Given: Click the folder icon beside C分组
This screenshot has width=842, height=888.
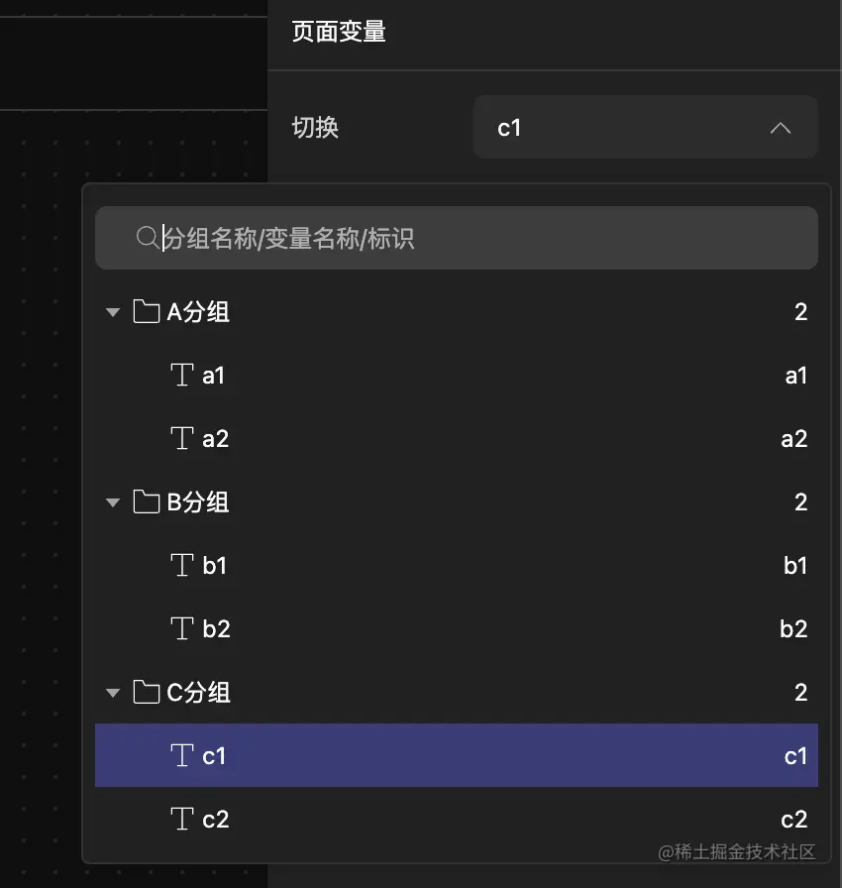Looking at the screenshot, I should click(145, 693).
